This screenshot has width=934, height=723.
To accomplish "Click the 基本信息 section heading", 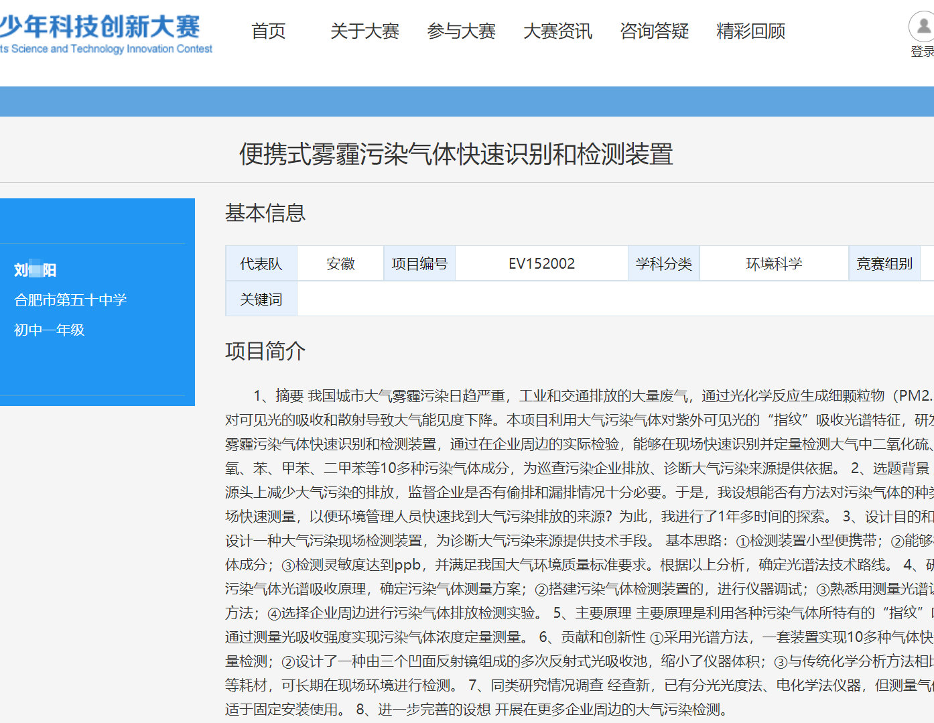I will (265, 213).
